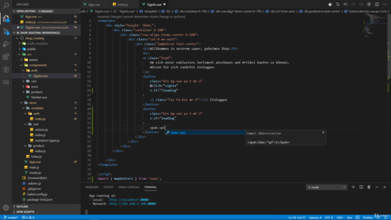Split the terminal panel
391x220 pixels.
[x=361, y=187]
